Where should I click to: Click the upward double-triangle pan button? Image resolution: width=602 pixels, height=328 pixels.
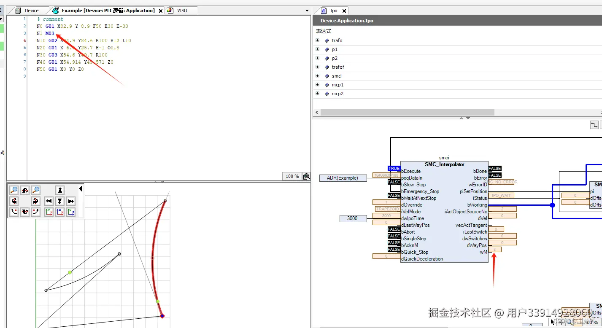tap(60, 190)
